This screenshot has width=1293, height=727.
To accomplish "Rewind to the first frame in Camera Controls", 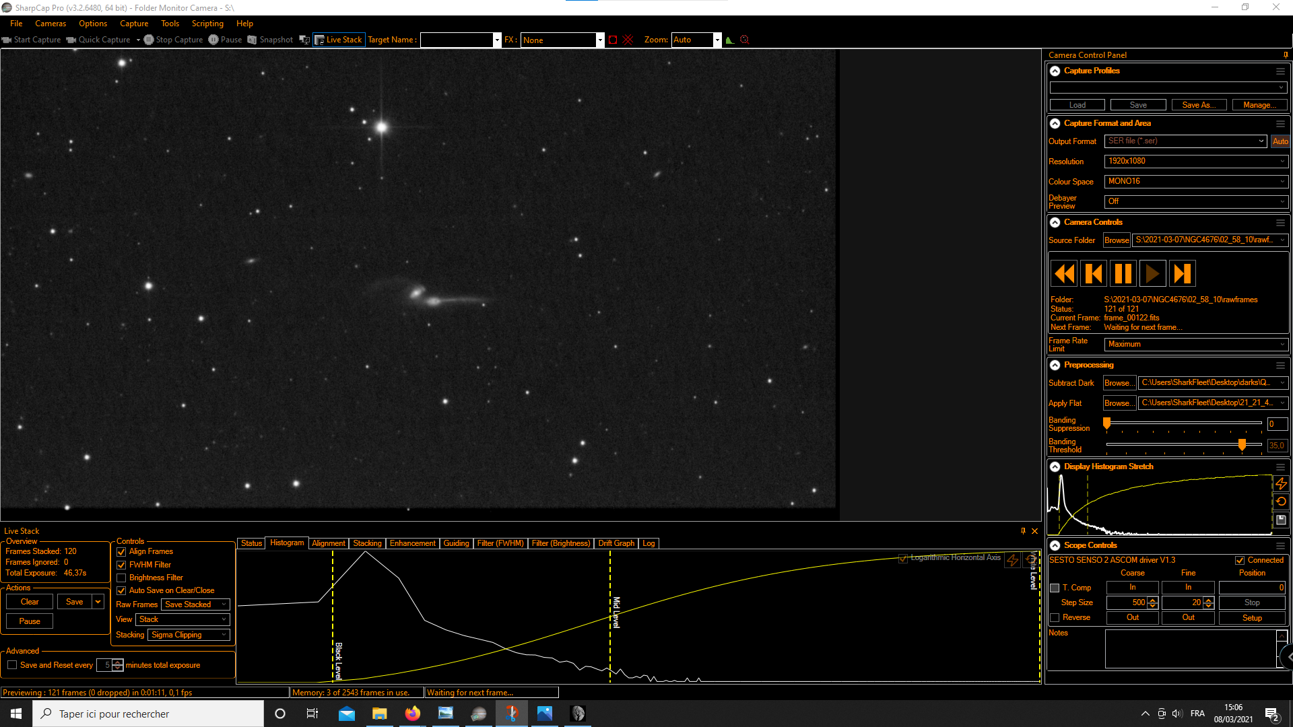I will pos(1064,274).
